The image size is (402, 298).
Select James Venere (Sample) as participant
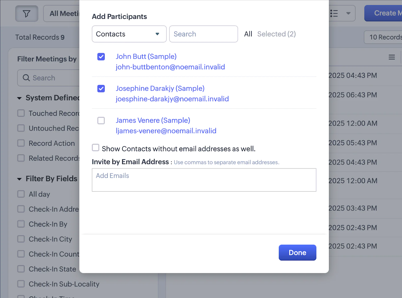pos(101,121)
